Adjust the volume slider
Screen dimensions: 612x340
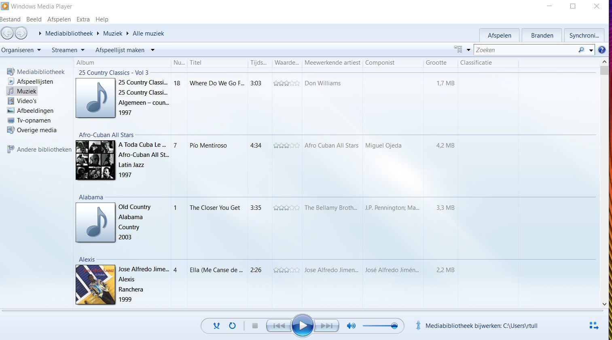tap(380, 326)
